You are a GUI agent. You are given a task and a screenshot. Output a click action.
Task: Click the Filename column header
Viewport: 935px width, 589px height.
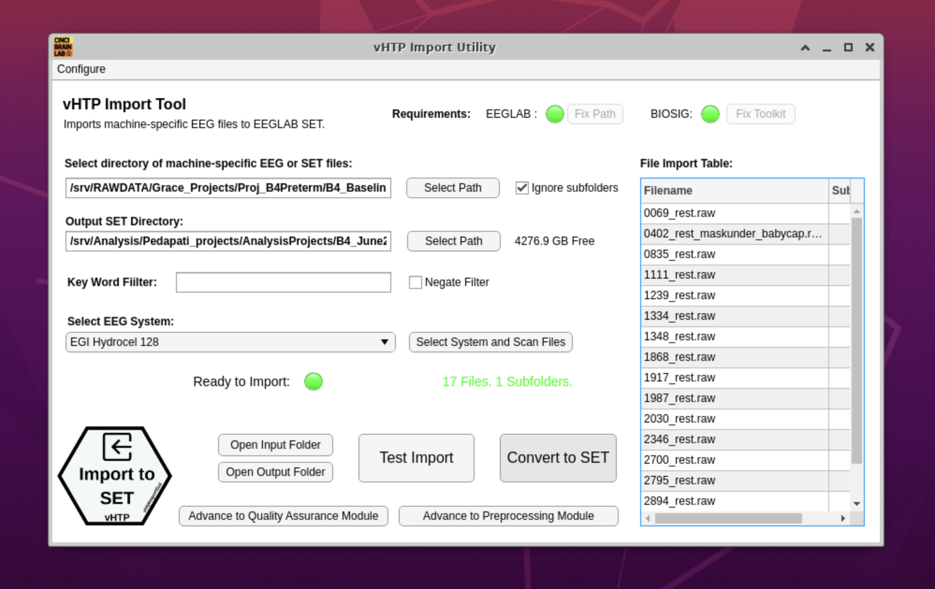734,191
